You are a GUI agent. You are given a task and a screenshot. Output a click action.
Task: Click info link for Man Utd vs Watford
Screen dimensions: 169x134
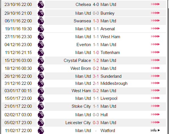[155, 130]
